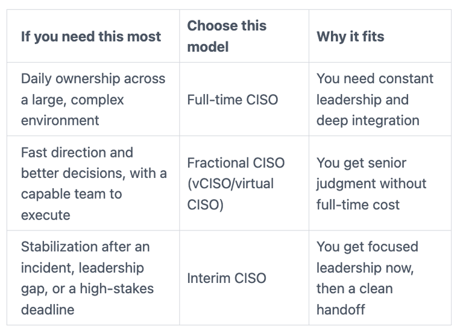Image resolution: width=463 pixels, height=333 pixels.
Task: Click the words "deep integration"
Action: click(368, 120)
